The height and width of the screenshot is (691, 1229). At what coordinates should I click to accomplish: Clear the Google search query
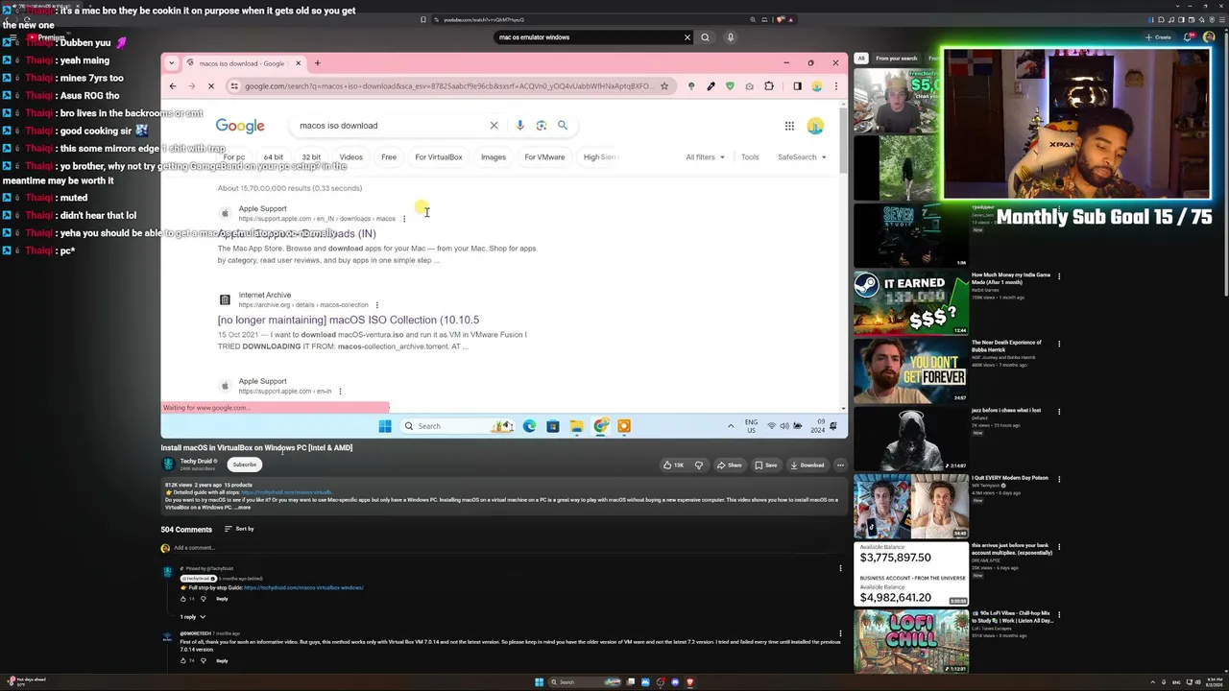point(494,126)
